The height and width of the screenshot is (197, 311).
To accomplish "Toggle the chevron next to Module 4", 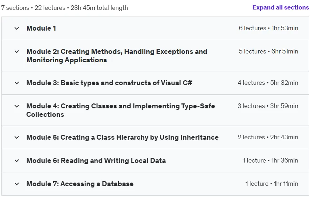I will pos(17,106).
